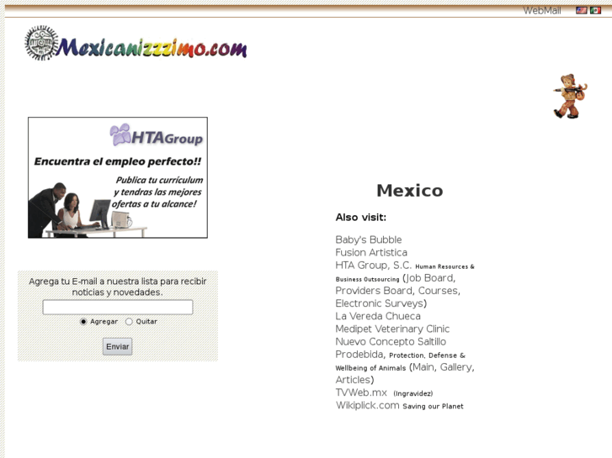Visit the Fusion Artistica link
The image size is (612, 458).
(x=371, y=253)
